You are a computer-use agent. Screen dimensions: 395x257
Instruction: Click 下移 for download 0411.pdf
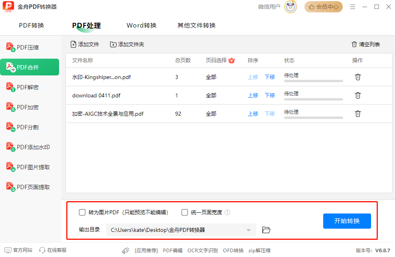point(270,95)
